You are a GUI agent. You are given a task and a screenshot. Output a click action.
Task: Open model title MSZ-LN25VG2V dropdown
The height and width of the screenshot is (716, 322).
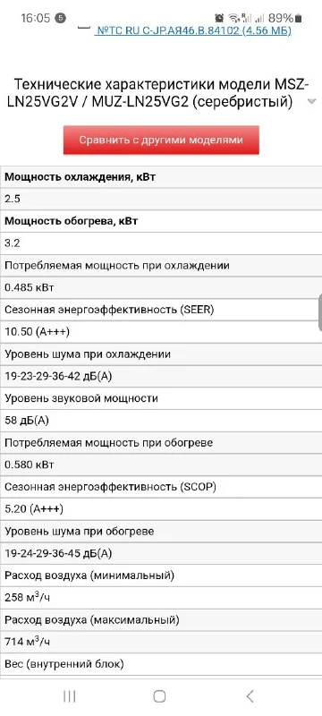157,93
